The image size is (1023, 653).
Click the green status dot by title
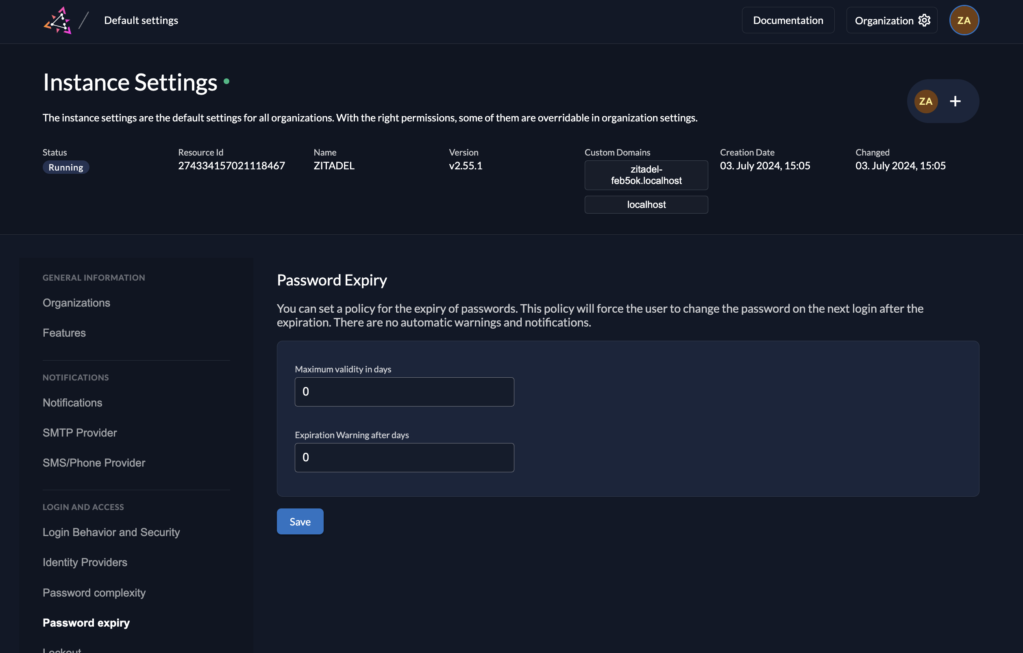(226, 82)
